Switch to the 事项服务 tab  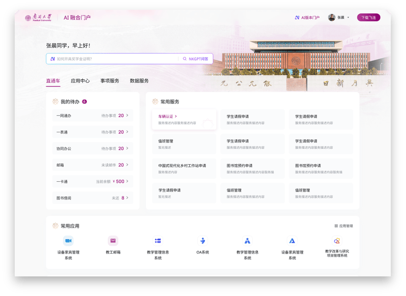point(110,81)
